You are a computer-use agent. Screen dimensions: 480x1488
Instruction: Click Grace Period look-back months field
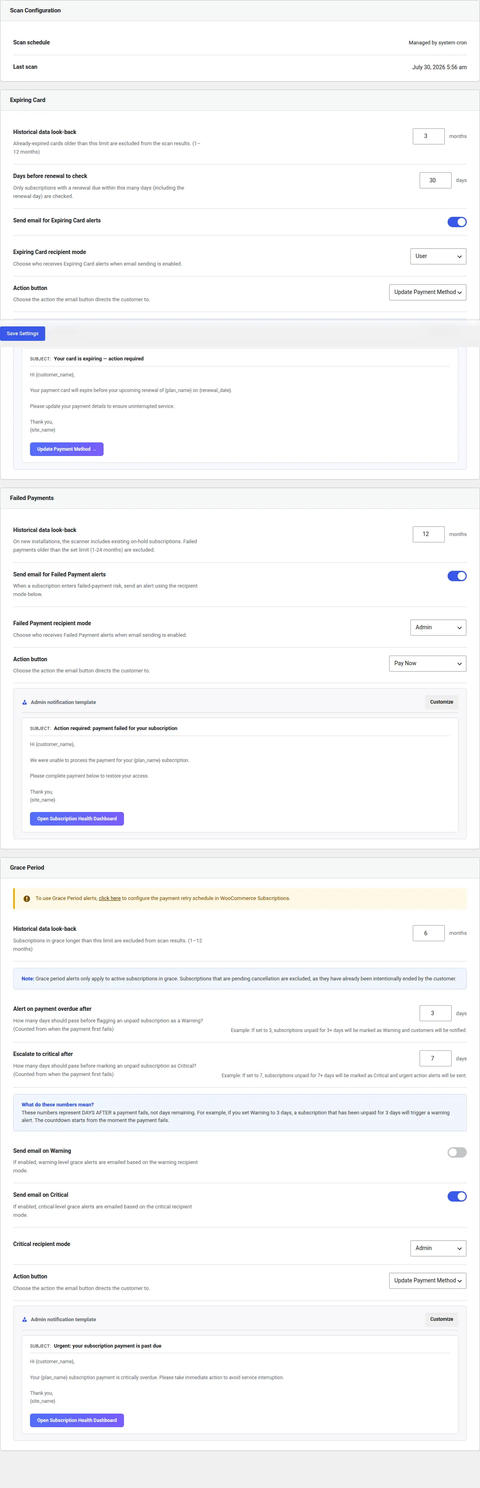pyautogui.click(x=428, y=933)
